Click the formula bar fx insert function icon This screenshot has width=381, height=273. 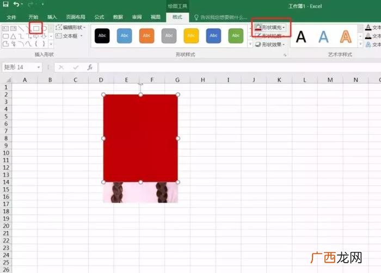point(90,67)
